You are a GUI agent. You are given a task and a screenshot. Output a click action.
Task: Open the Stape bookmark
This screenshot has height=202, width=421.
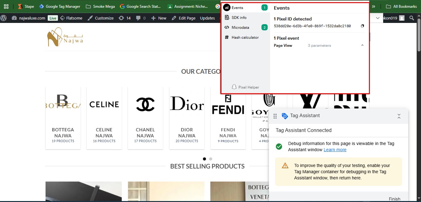click(26, 7)
